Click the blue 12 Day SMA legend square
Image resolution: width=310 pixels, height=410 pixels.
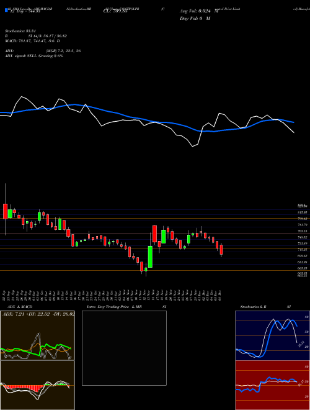[x=6, y=11]
